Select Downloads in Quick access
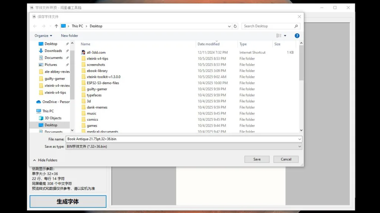380x213 pixels. [53, 51]
